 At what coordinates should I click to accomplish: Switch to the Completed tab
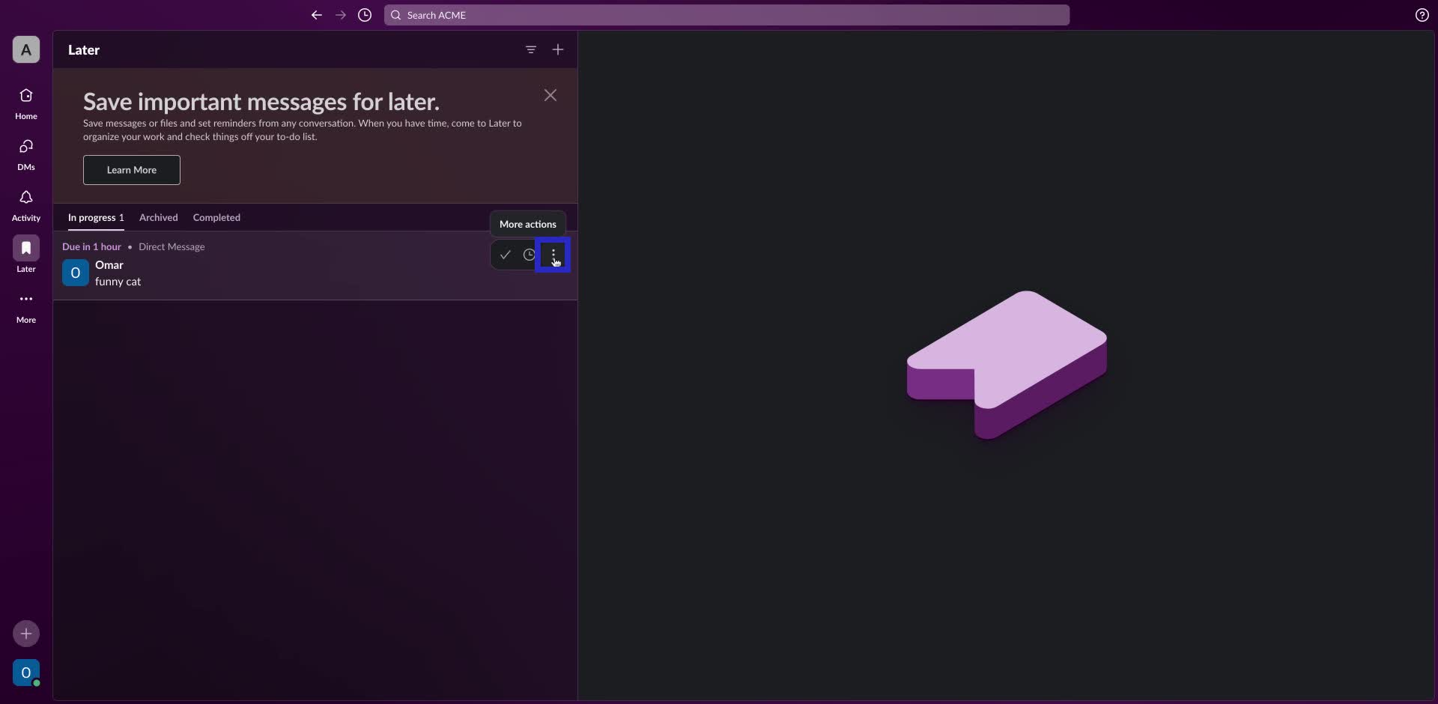(x=216, y=218)
